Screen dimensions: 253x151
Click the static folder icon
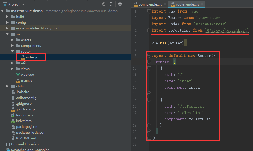(x=13, y=86)
